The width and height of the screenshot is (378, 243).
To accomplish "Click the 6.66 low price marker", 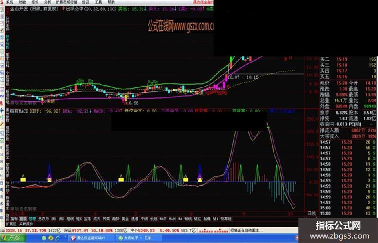I will (133, 103).
